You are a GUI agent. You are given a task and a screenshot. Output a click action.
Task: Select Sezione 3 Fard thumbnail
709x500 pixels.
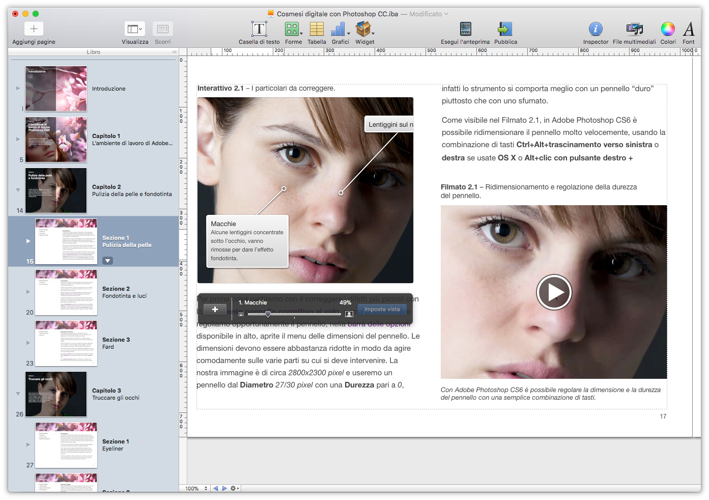pos(66,343)
